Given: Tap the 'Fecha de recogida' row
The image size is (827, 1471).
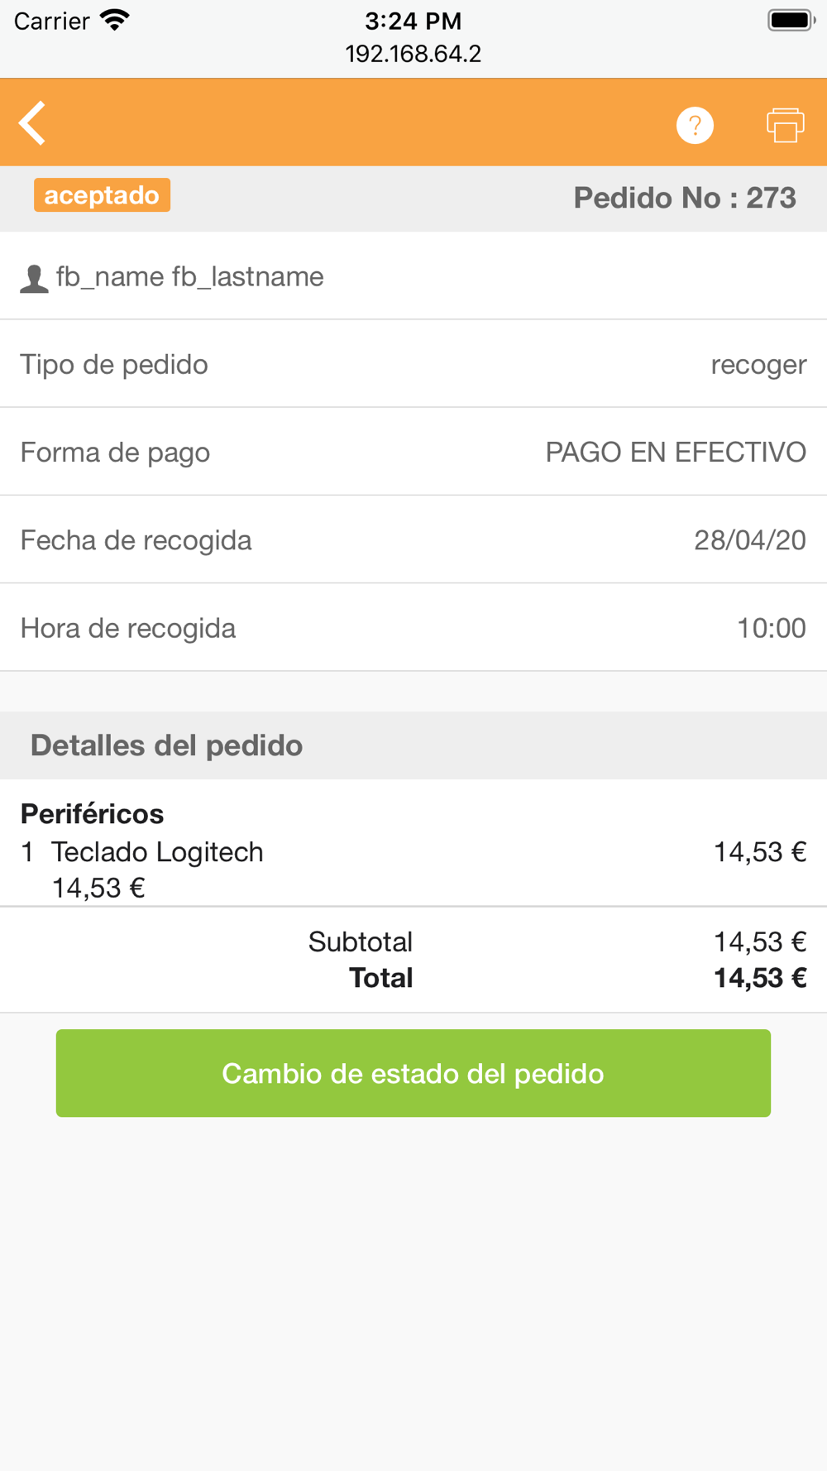Looking at the screenshot, I should click(413, 540).
